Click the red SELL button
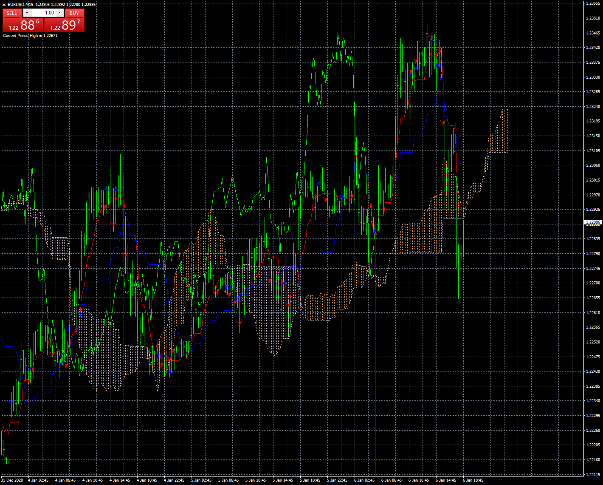The height and width of the screenshot is (485, 603). click(12, 13)
